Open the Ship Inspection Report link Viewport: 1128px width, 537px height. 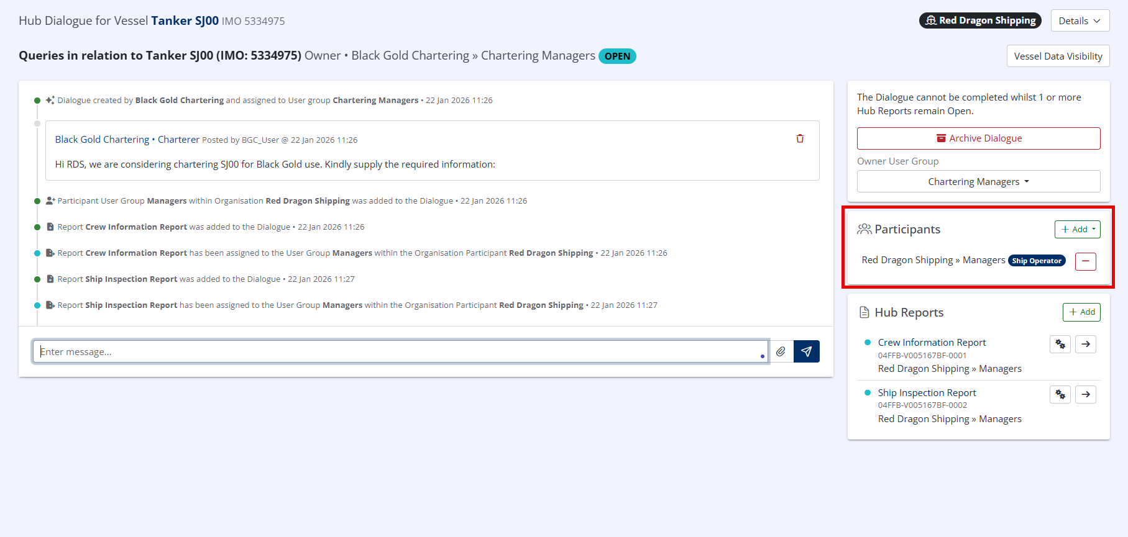927,393
